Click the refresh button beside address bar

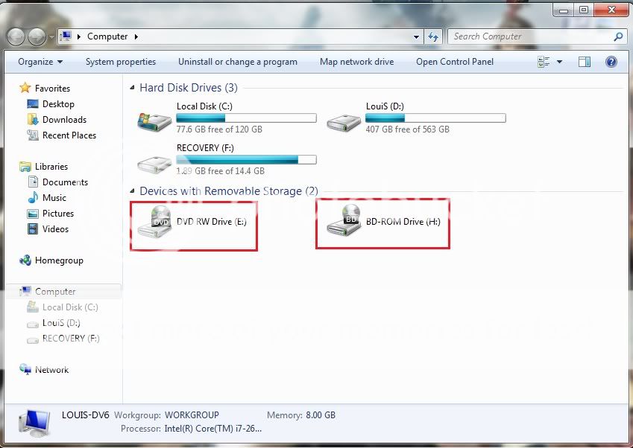[434, 36]
